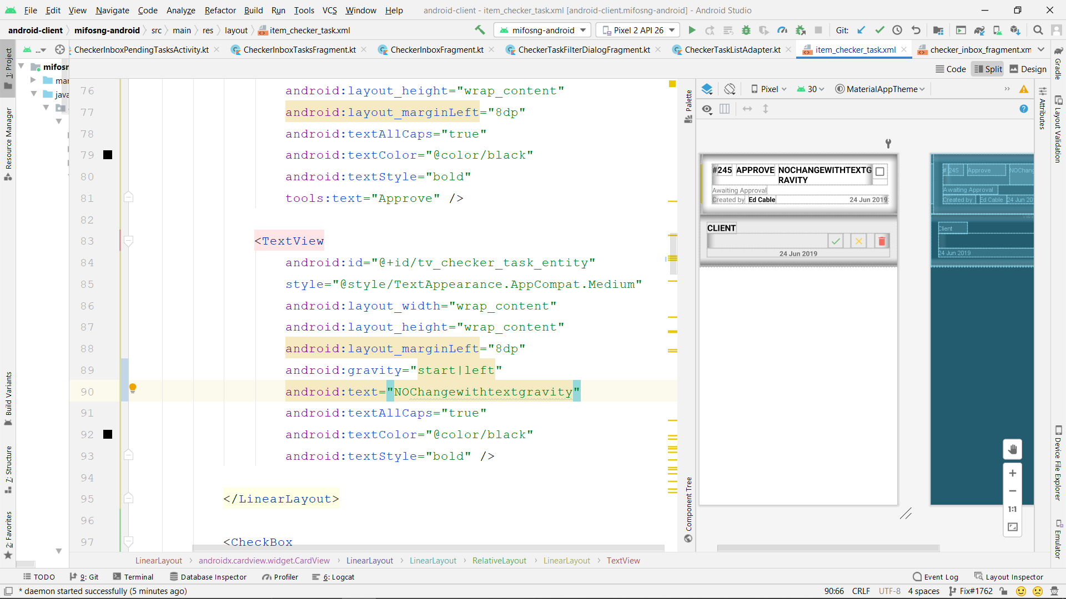
Task: Expand the MaterialAppTheme theme selector
Action: click(881, 89)
